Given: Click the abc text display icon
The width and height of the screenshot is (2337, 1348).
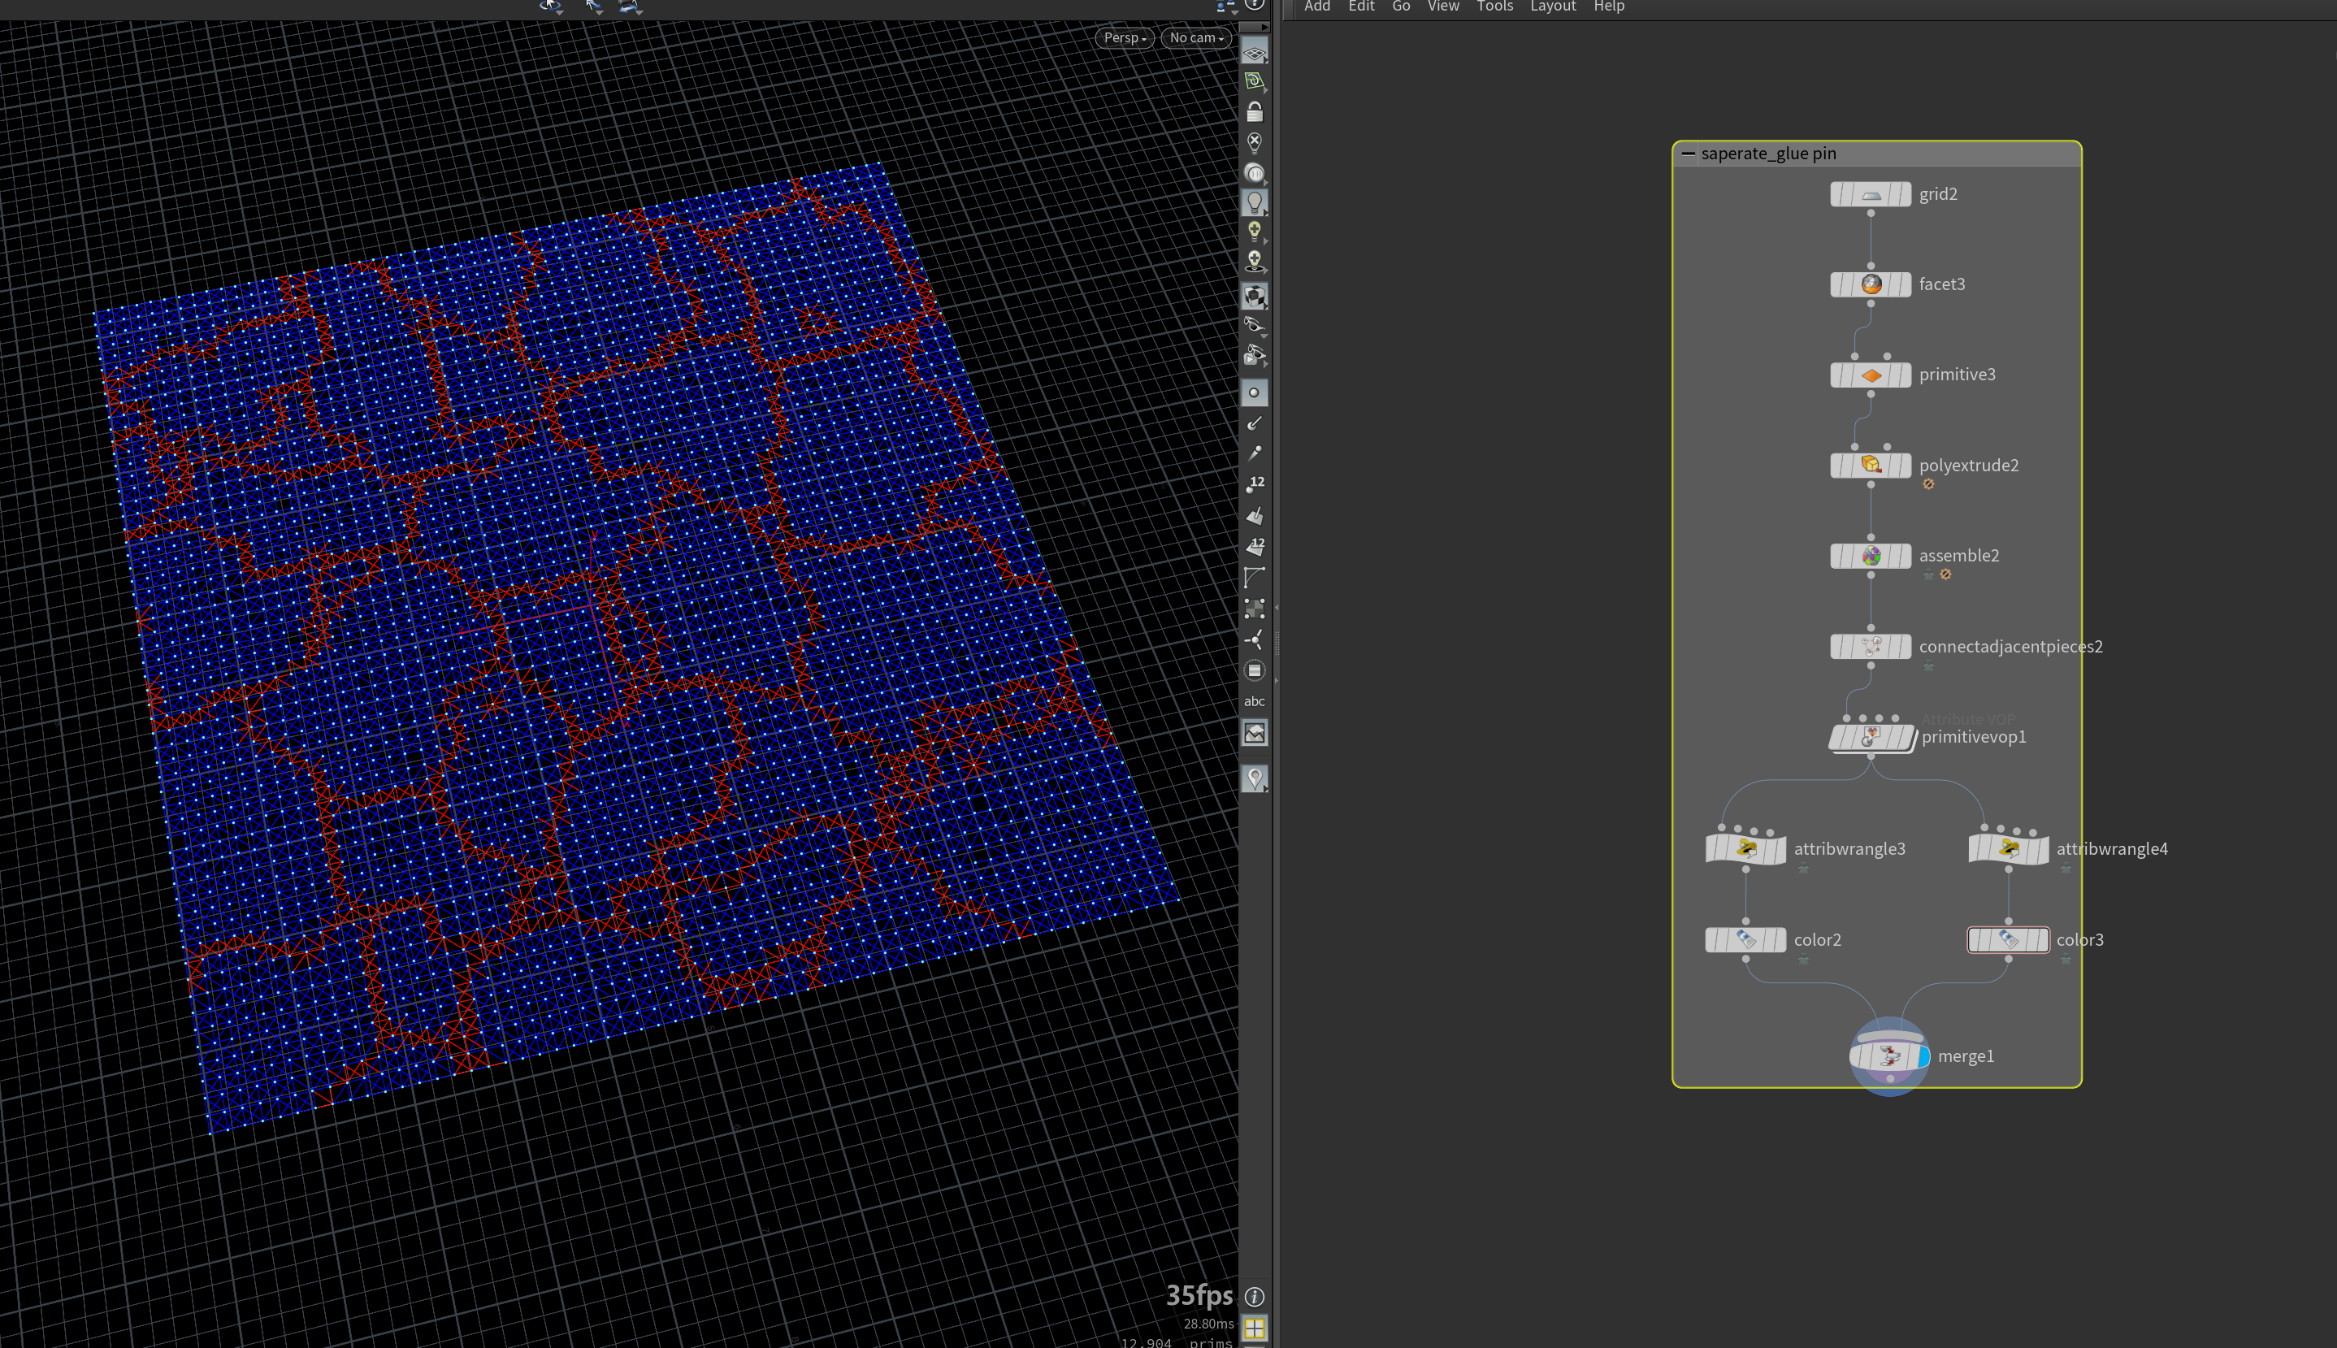Looking at the screenshot, I should click(x=1255, y=701).
